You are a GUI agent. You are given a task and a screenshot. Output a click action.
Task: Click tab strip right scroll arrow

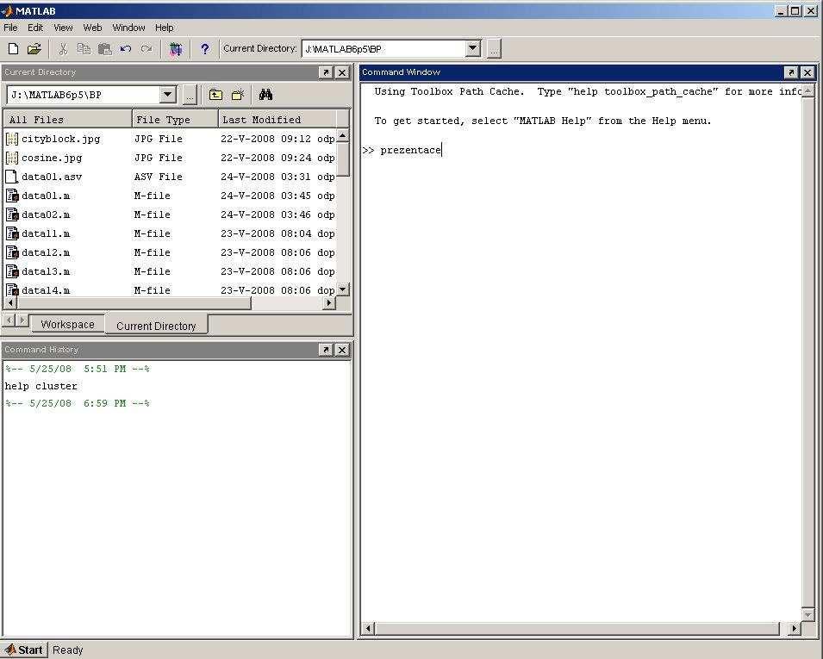click(x=22, y=320)
